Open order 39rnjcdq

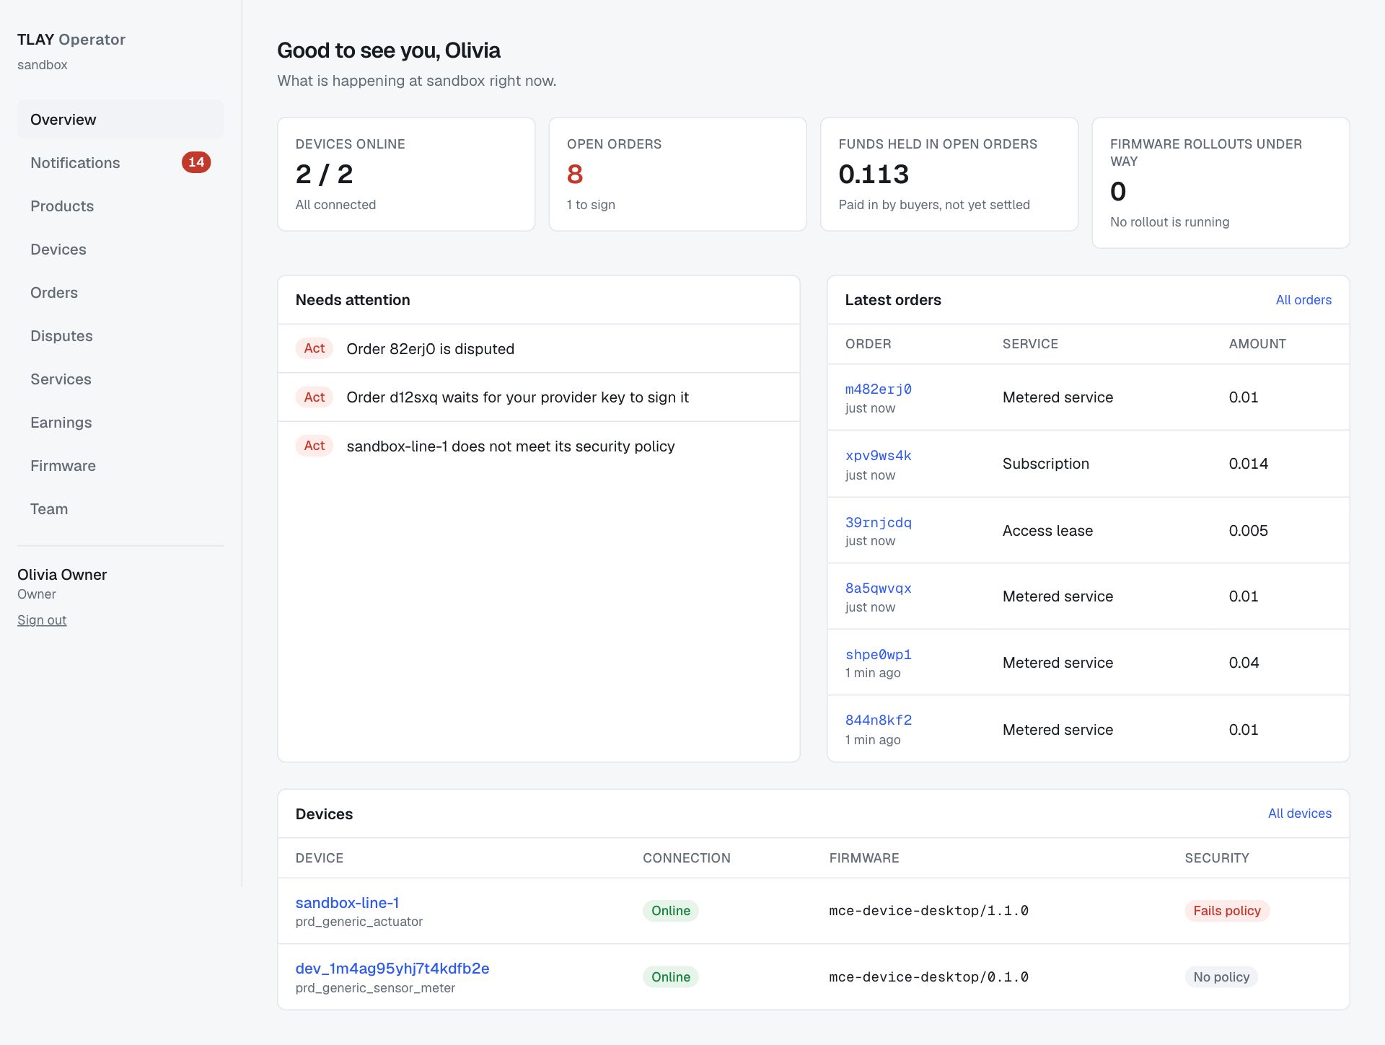[x=878, y=522]
